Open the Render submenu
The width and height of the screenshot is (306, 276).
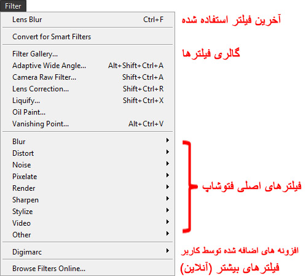[88, 188]
